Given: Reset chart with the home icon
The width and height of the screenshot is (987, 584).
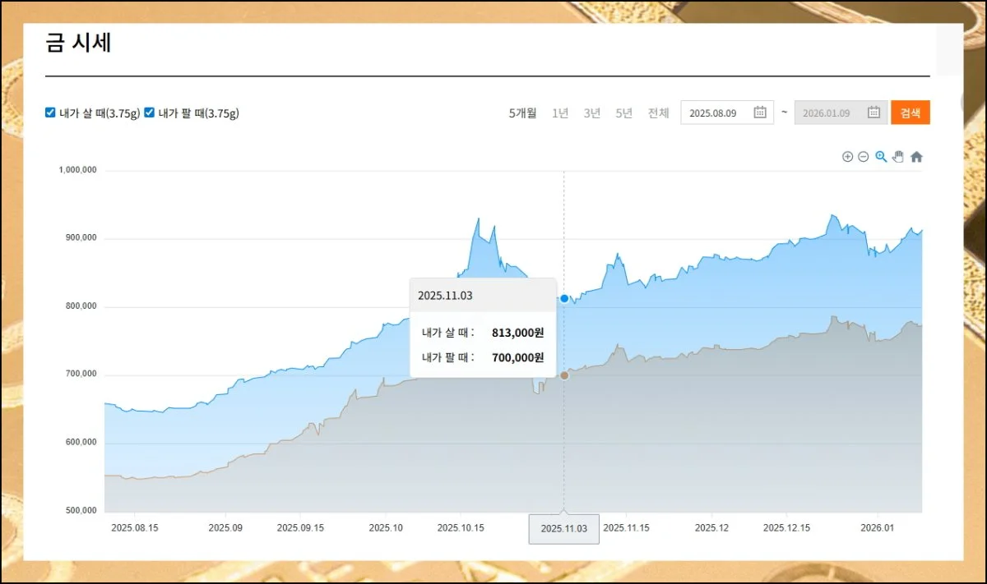Looking at the screenshot, I should click(916, 157).
